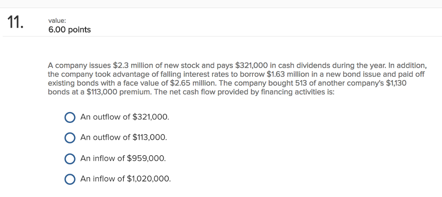442x197 pixels.
Task: Choose the 'An outflow of $113,000' radio button
Action: [x=70, y=138]
